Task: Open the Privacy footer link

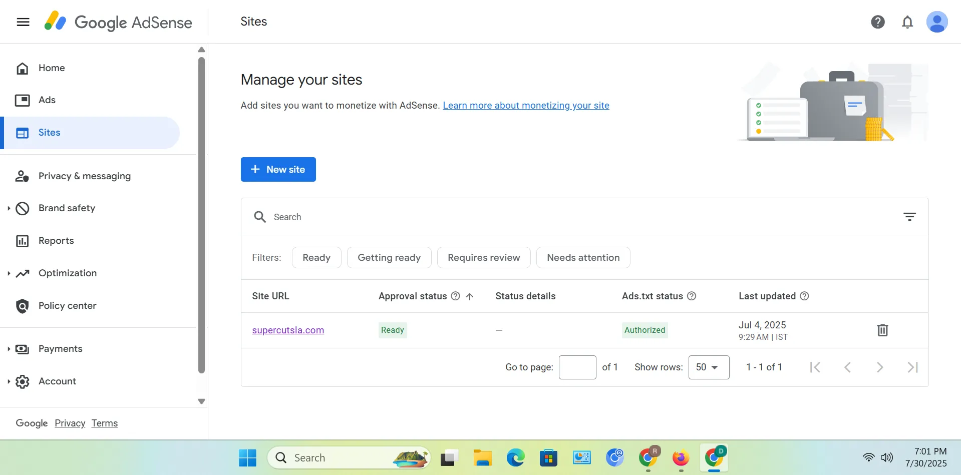Action: pyautogui.click(x=70, y=423)
